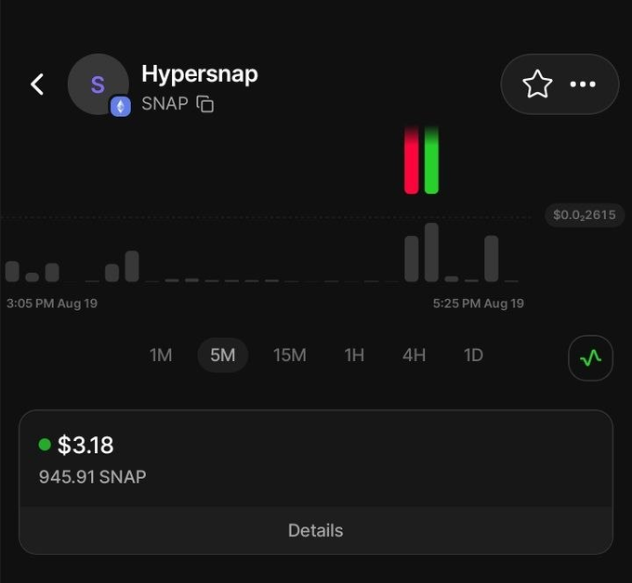This screenshot has width=632, height=583.
Task: Choose the 4H chart interval
Action: click(414, 356)
